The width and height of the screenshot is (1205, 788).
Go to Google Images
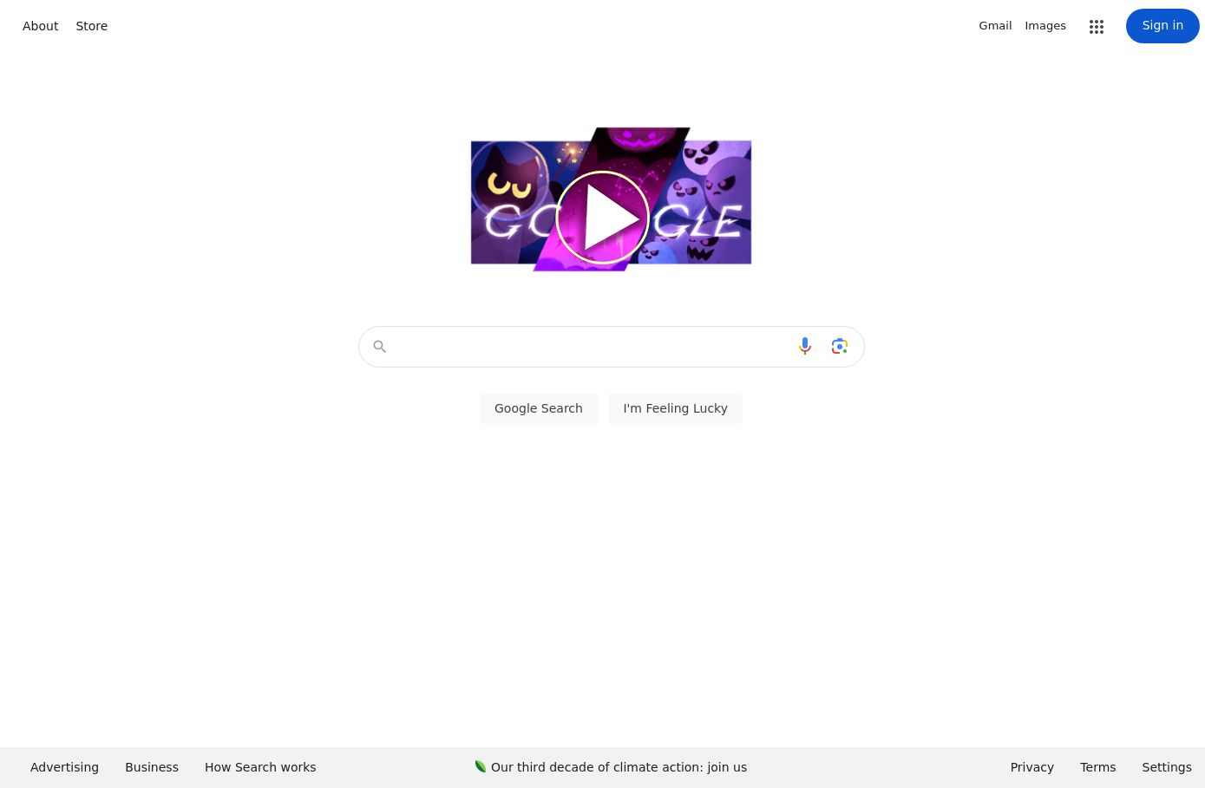point(1045,26)
